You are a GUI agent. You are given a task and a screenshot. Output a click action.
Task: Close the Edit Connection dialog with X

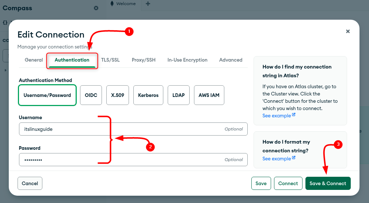(x=348, y=31)
